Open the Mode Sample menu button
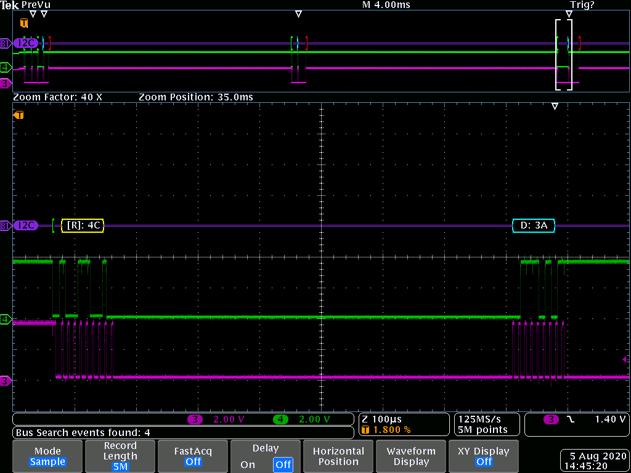Viewport: 631px width, 473px height. tap(47, 456)
